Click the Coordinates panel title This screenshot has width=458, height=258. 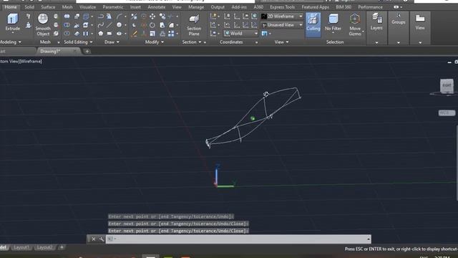coord(231,42)
